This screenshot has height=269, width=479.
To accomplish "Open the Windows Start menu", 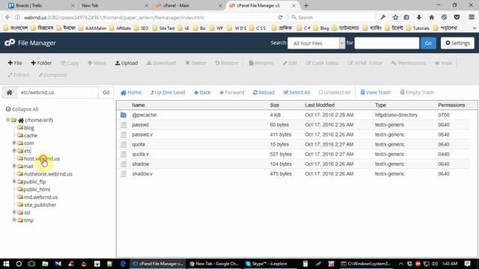I will click(x=6, y=264).
